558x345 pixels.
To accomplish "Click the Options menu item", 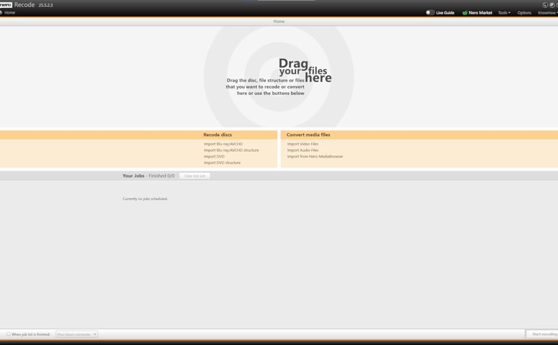I will [x=524, y=12].
